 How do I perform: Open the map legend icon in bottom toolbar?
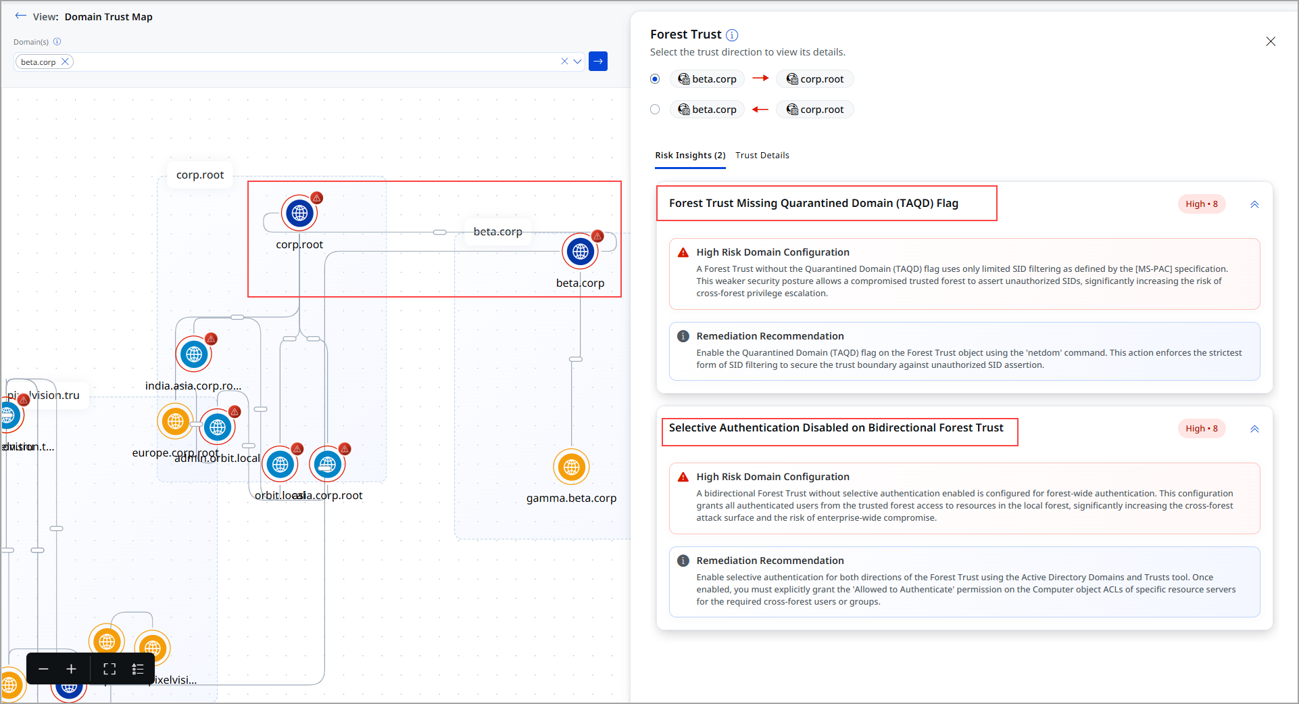coord(138,669)
